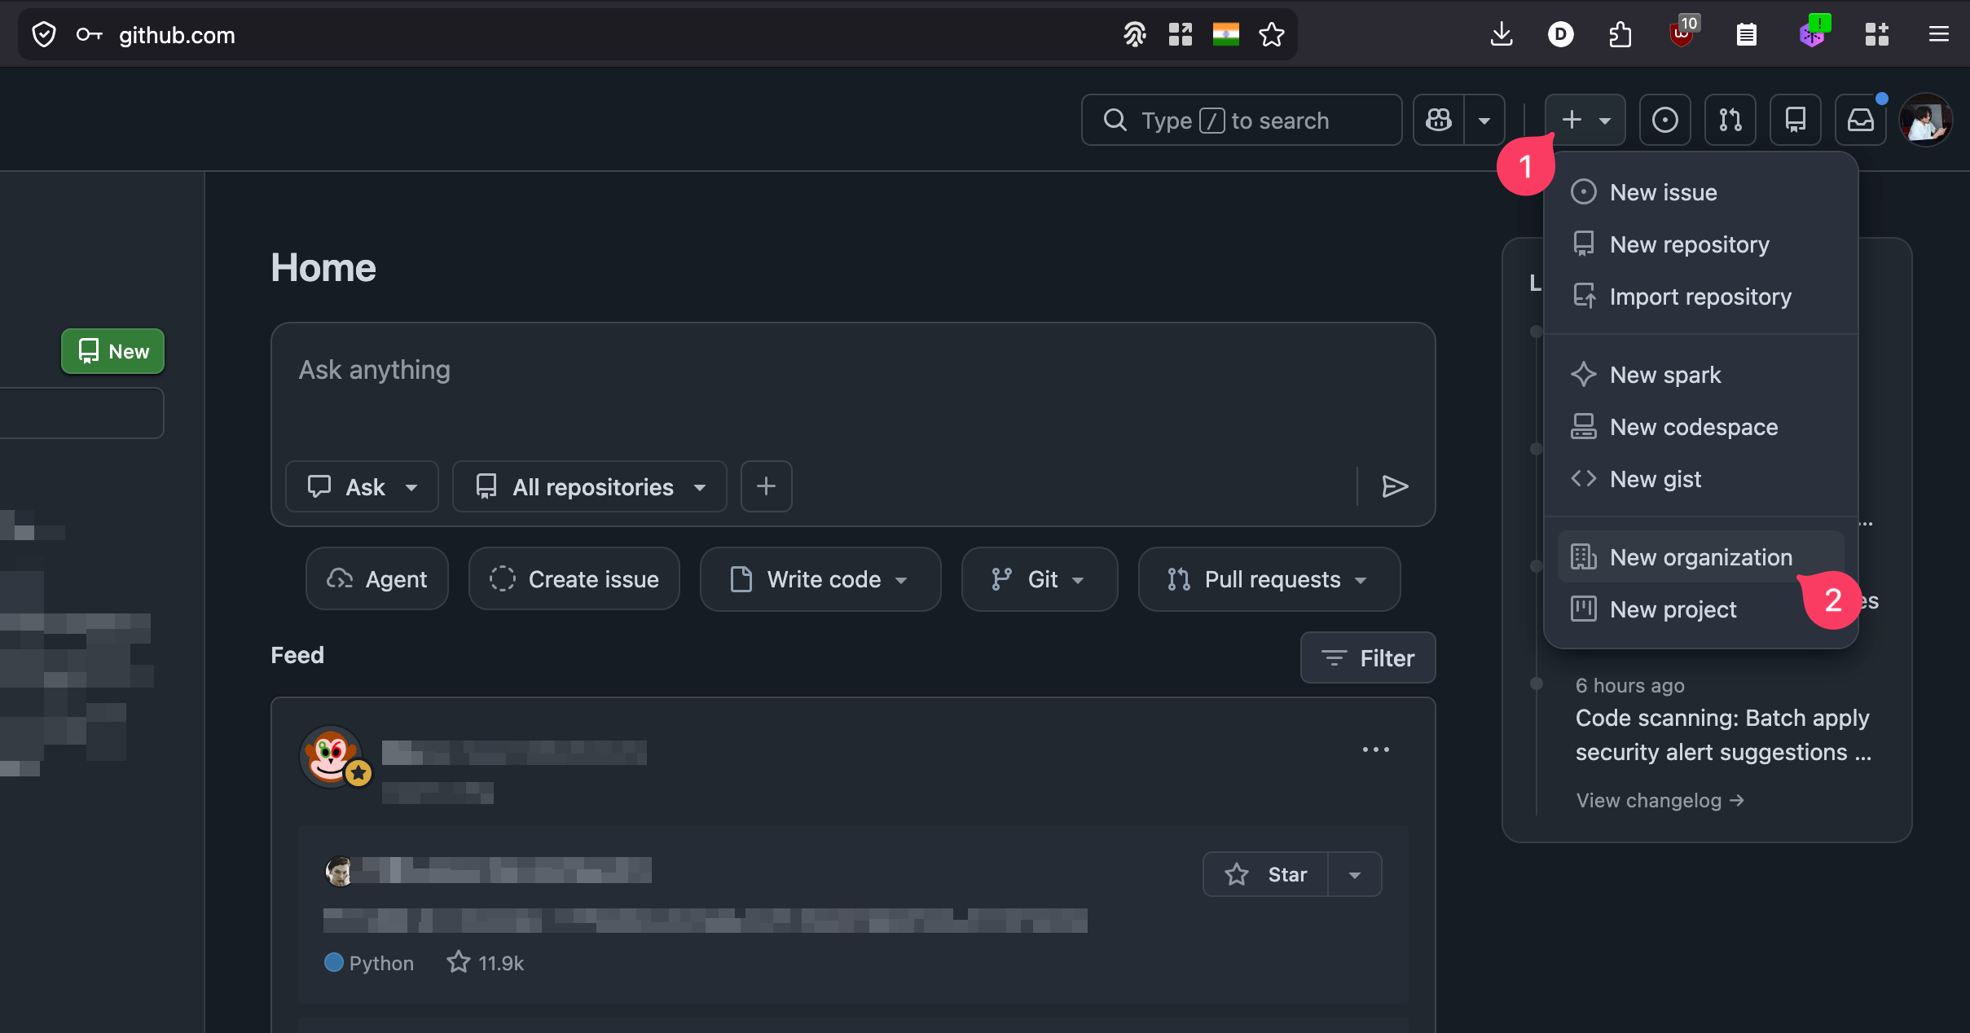Click the notepad extension icon

tap(1746, 34)
